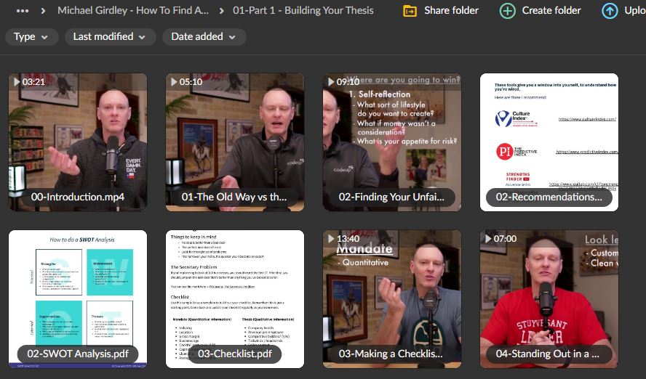Expand the Last modified filter
646x379 pixels.
109,37
